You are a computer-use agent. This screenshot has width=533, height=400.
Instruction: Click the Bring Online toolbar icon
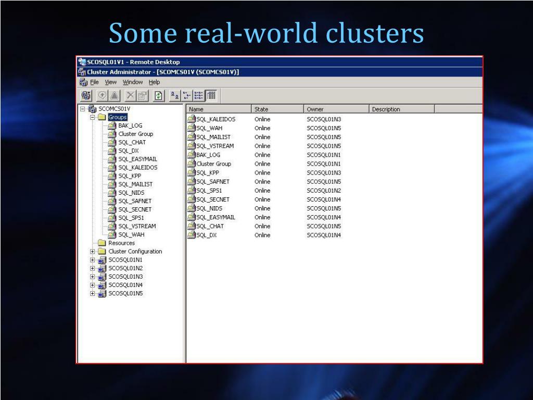coord(102,96)
